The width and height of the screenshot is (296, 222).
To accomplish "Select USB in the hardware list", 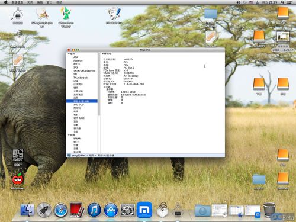I will (x=76, y=81).
